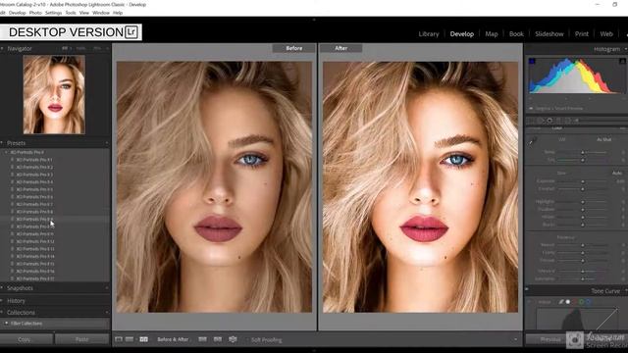
Task: Apply the highlighted preset under the cursor
Action: point(34,220)
